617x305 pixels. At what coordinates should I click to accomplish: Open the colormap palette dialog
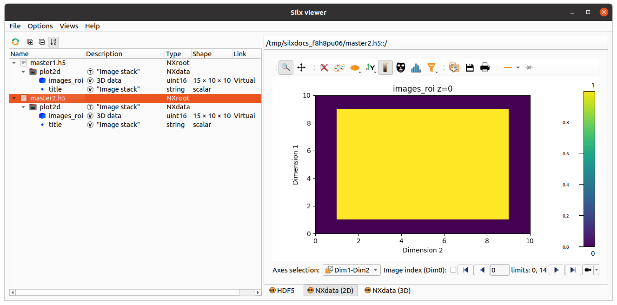point(339,68)
